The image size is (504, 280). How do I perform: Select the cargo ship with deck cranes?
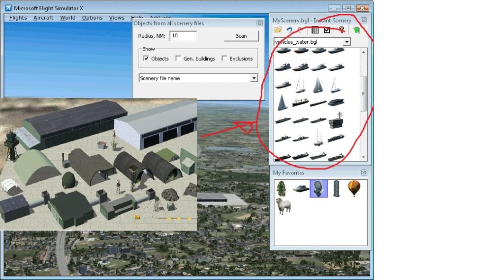(300, 102)
